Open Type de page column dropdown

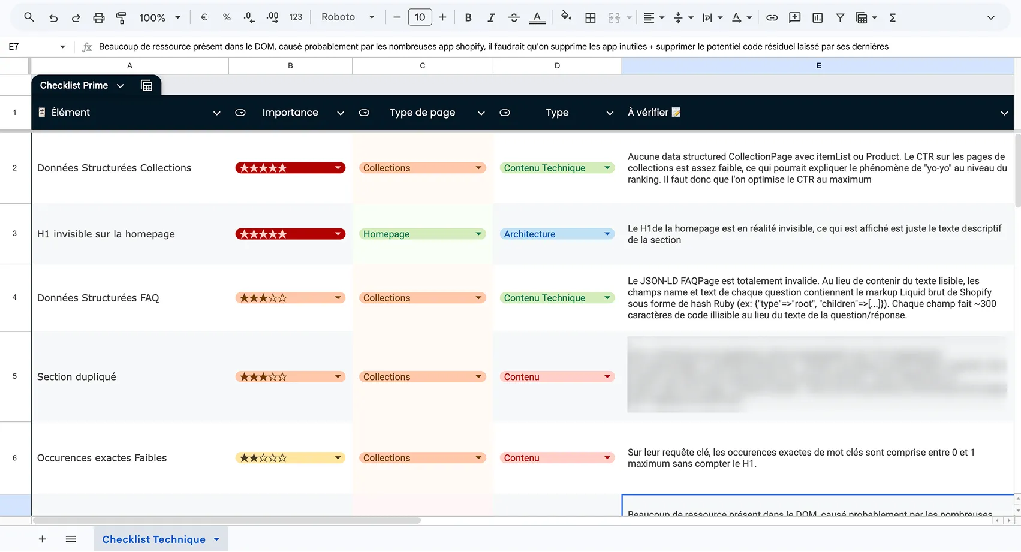481,113
